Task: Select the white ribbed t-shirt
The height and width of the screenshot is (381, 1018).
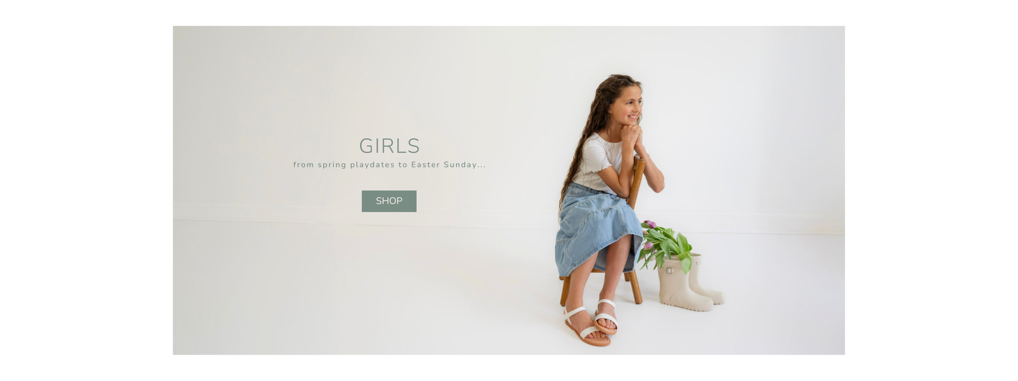Action: click(x=601, y=163)
